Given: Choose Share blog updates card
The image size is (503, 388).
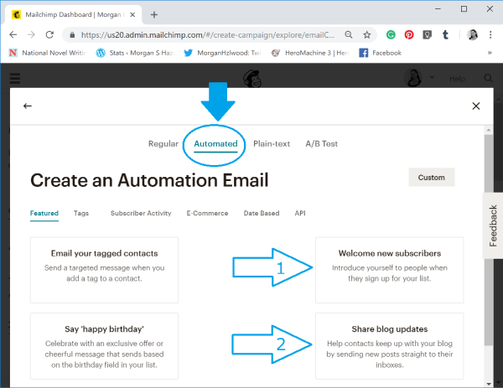Looking at the screenshot, I should pyautogui.click(x=390, y=346).
